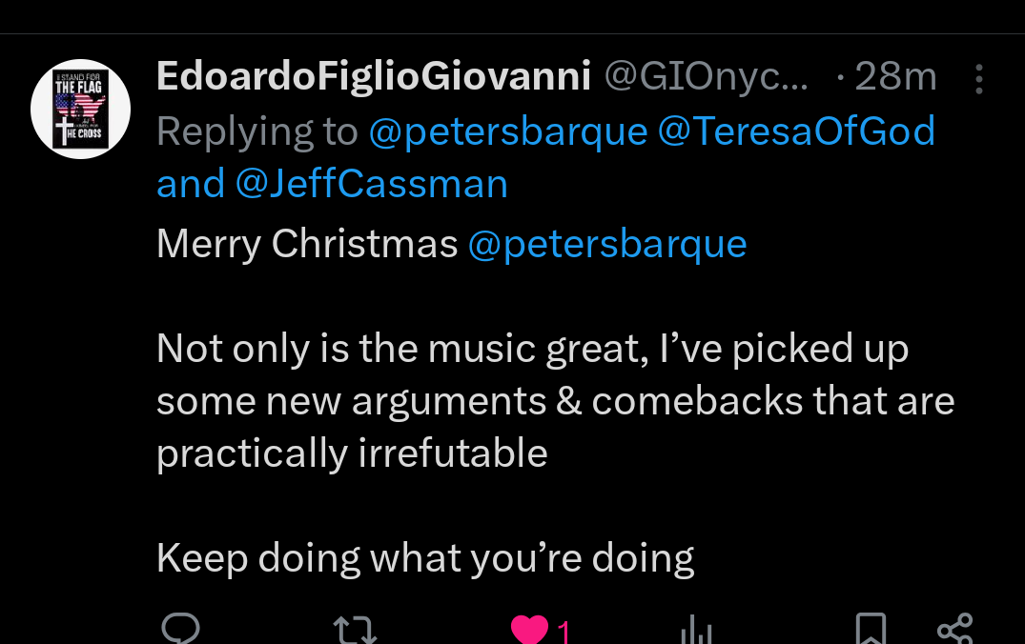Image resolution: width=1025 pixels, height=644 pixels.
Task: Click the 'Keep doing what you're doing' line
Action: pyautogui.click(x=425, y=558)
